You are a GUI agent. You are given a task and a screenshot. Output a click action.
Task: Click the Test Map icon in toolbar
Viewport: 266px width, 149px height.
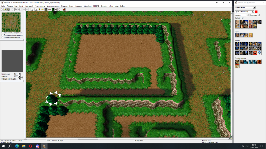pos(64,10)
